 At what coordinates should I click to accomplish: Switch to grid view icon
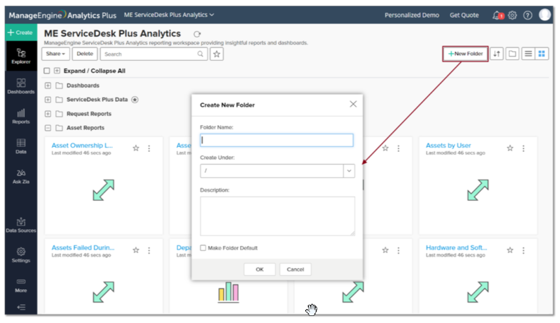(541, 54)
